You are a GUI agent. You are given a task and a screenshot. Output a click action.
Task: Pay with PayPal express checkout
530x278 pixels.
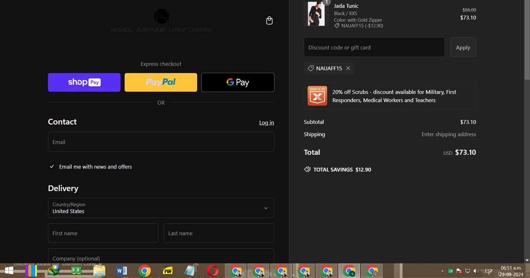161,82
